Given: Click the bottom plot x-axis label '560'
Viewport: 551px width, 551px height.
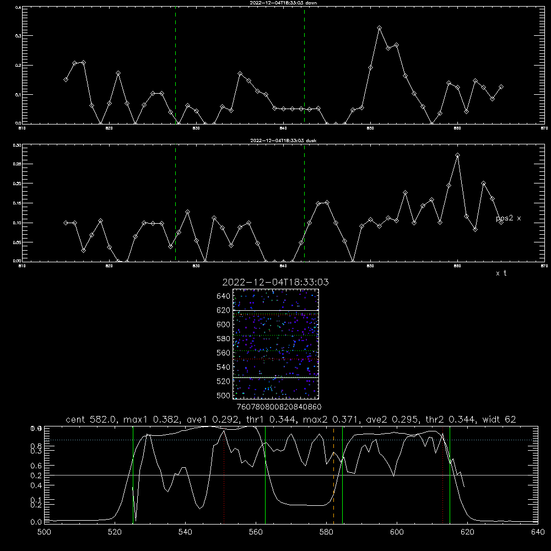Looking at the screenshot, I should point(256,532).
